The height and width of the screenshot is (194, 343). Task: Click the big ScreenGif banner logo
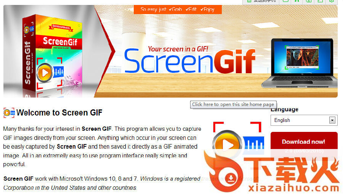(x=190, y=61)
